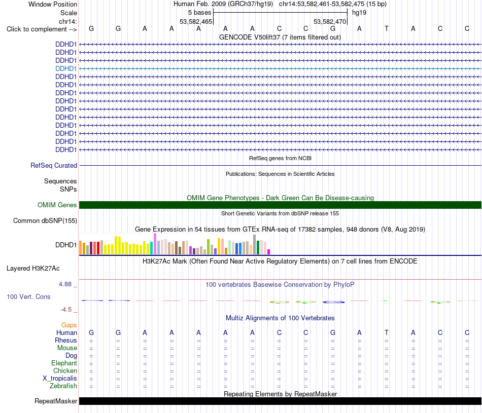Click the T base in the Human alignment row

(x=387, y=332)
